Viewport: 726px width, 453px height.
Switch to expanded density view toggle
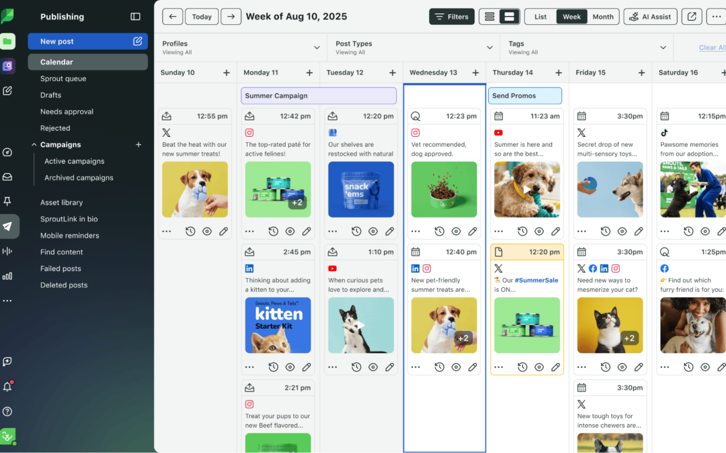[510, 17]
